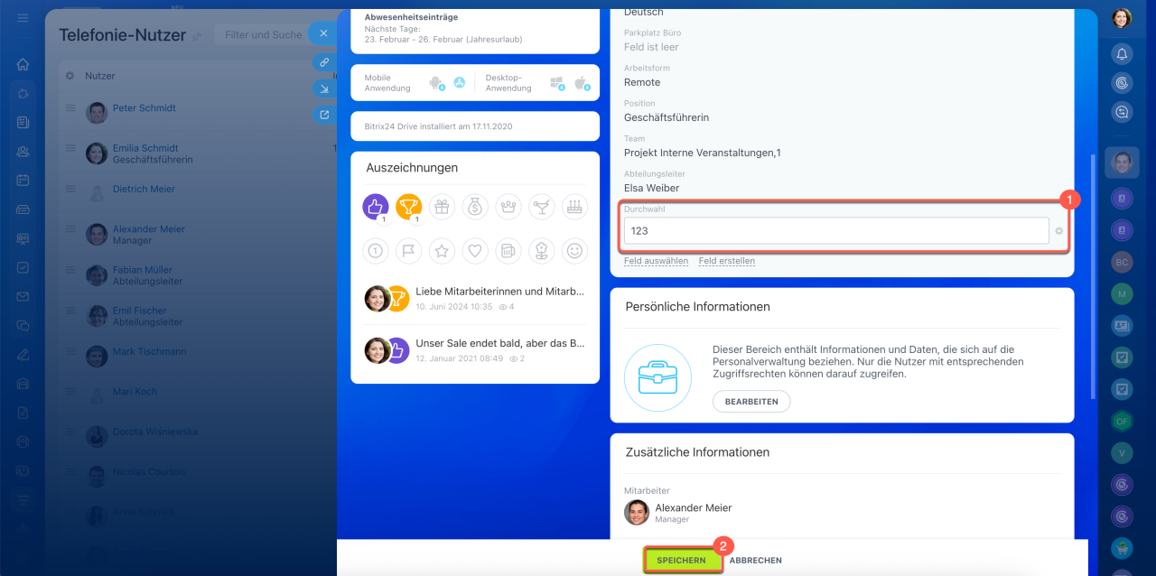
Task: Open the App Store mobile app icon
Action: coord(460,83)
